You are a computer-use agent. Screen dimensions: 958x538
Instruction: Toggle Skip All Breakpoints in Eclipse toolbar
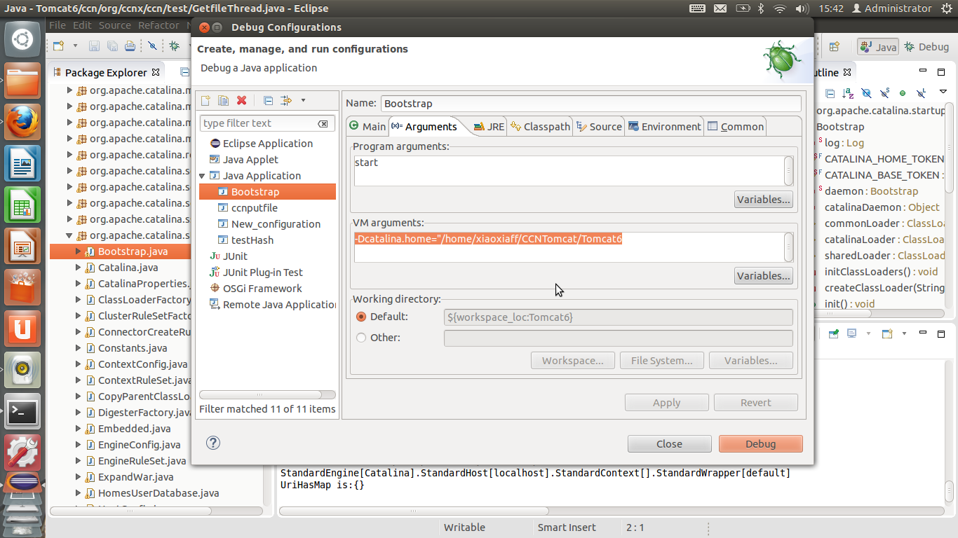click(152, 46)
